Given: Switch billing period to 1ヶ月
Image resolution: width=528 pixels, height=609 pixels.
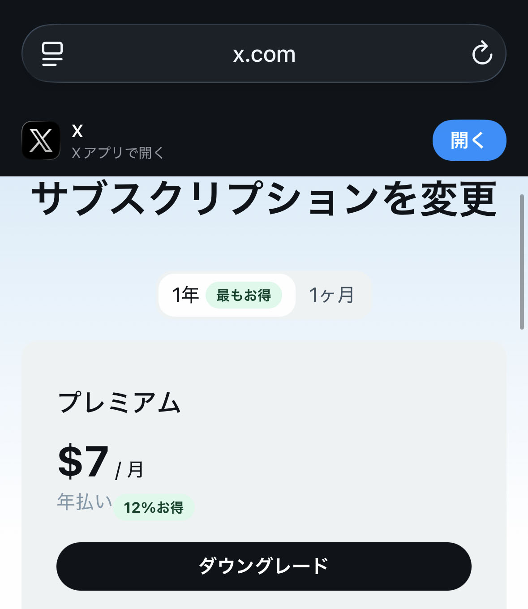Looking at the screenshot, I should (x=332, y=295).
